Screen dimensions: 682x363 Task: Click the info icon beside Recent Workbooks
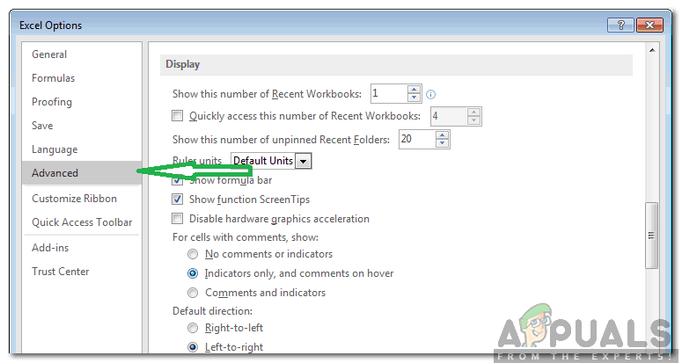point(430,94)
